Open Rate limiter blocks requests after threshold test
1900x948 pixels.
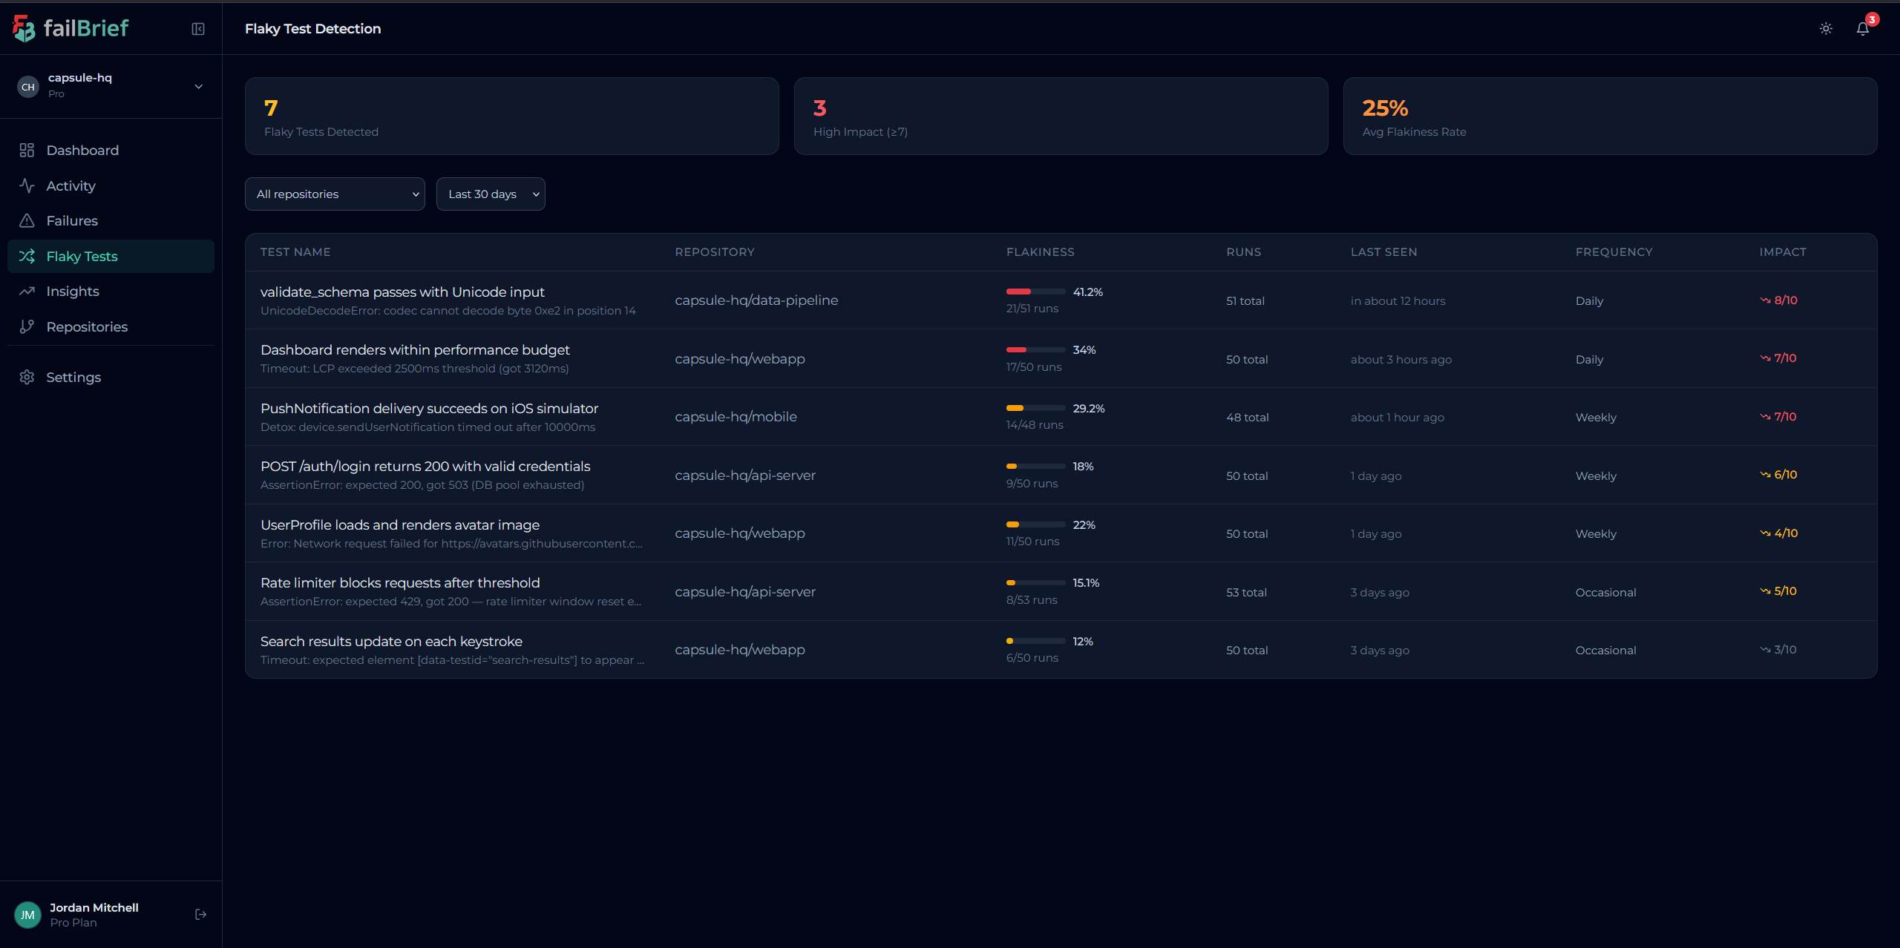tap(400, 583)
